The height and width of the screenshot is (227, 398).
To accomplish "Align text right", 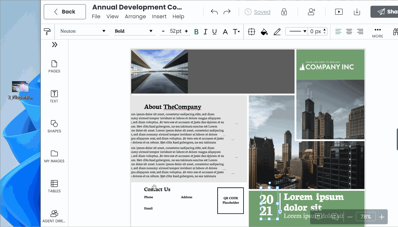I will [360, 31].
